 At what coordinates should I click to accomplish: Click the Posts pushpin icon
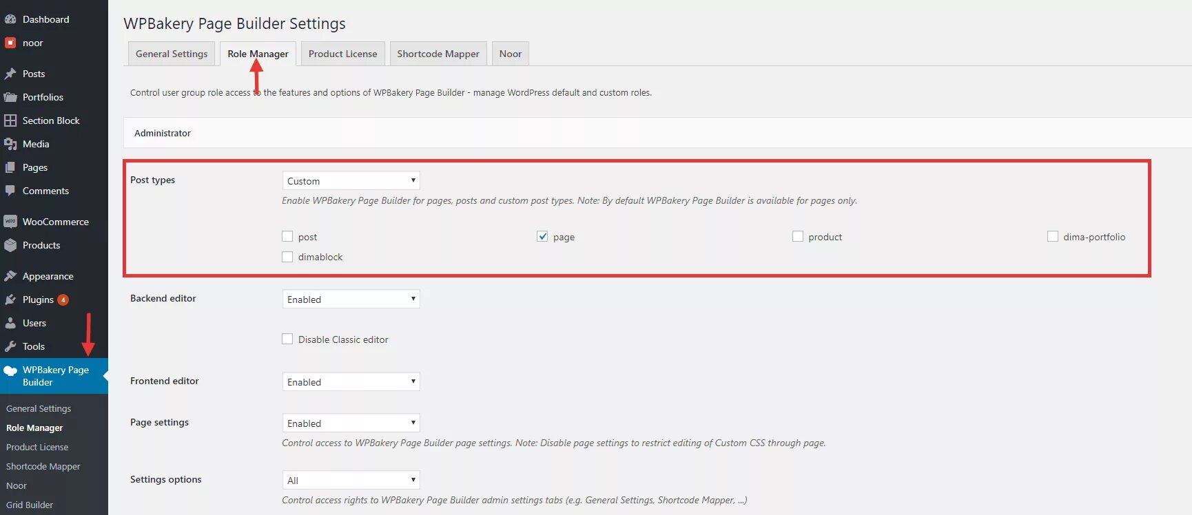pyautogui.click(x=10, y=74)
